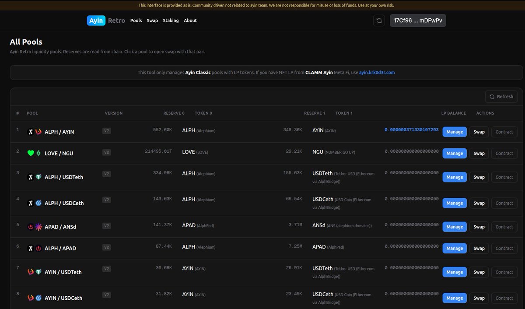Swap on the LOVE / NGU pool
Viewport: 525px width, 309px height.
click(x=479, y=153)
